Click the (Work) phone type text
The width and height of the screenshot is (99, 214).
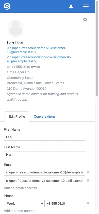click(36, 67)
